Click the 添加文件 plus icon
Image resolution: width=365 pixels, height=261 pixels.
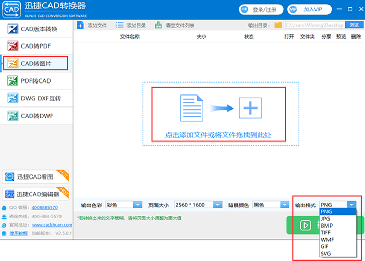point(80,25)
